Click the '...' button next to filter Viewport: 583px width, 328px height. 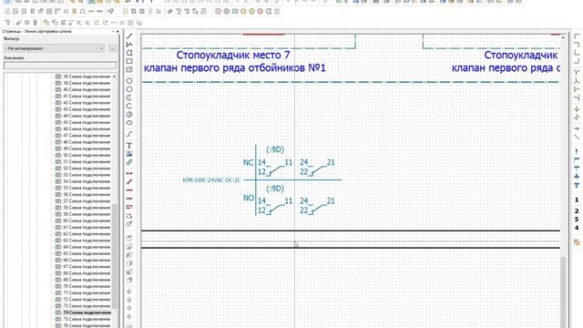(113, 48)
